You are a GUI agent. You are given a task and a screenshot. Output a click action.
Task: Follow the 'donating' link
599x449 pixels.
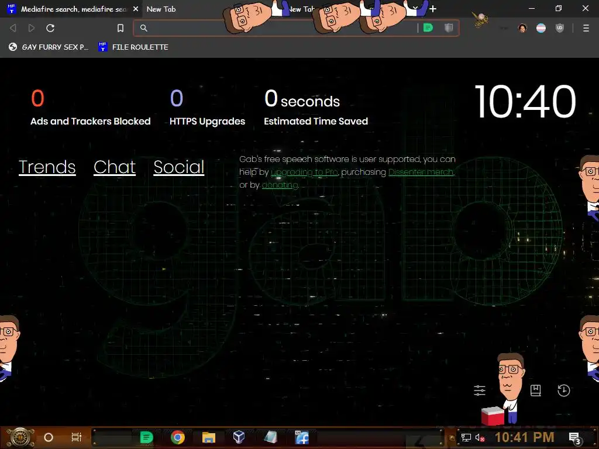tap(280, 185)
